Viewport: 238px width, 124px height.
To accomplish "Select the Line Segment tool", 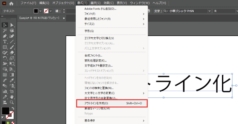I will pyautogui.click(x=12, y=41).
